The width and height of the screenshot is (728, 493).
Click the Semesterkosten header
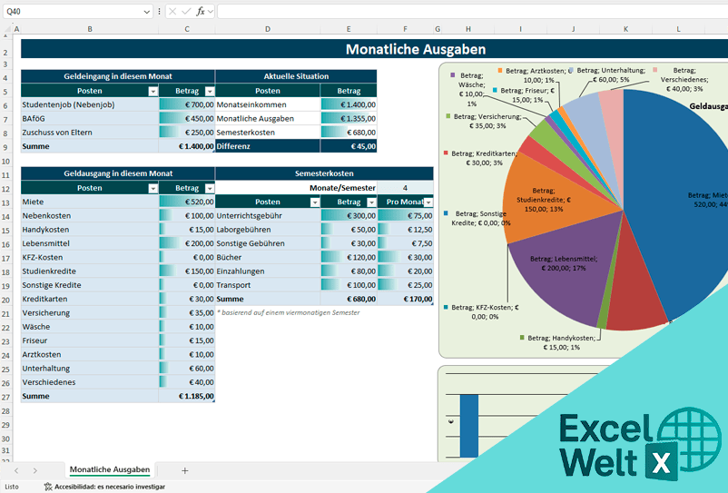(324, 173)
